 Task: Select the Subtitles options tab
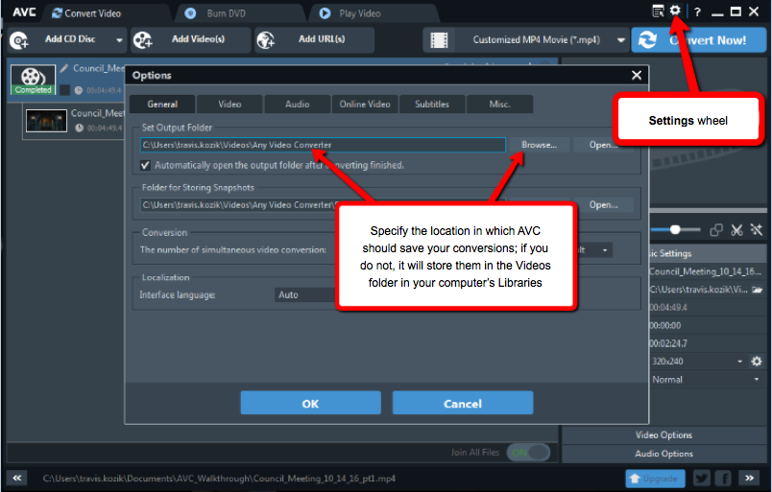pos(432,105)
